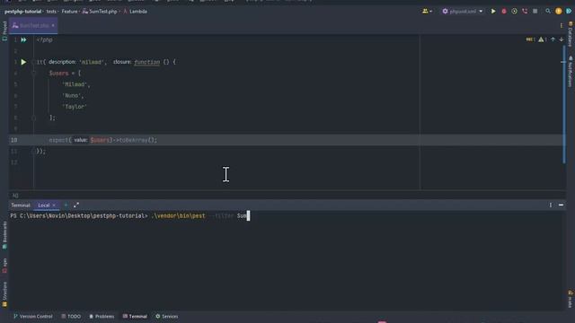Open the npm tool window on left sidebar
The height and width of the screenshot is (323, 575).
pos(4,266)
